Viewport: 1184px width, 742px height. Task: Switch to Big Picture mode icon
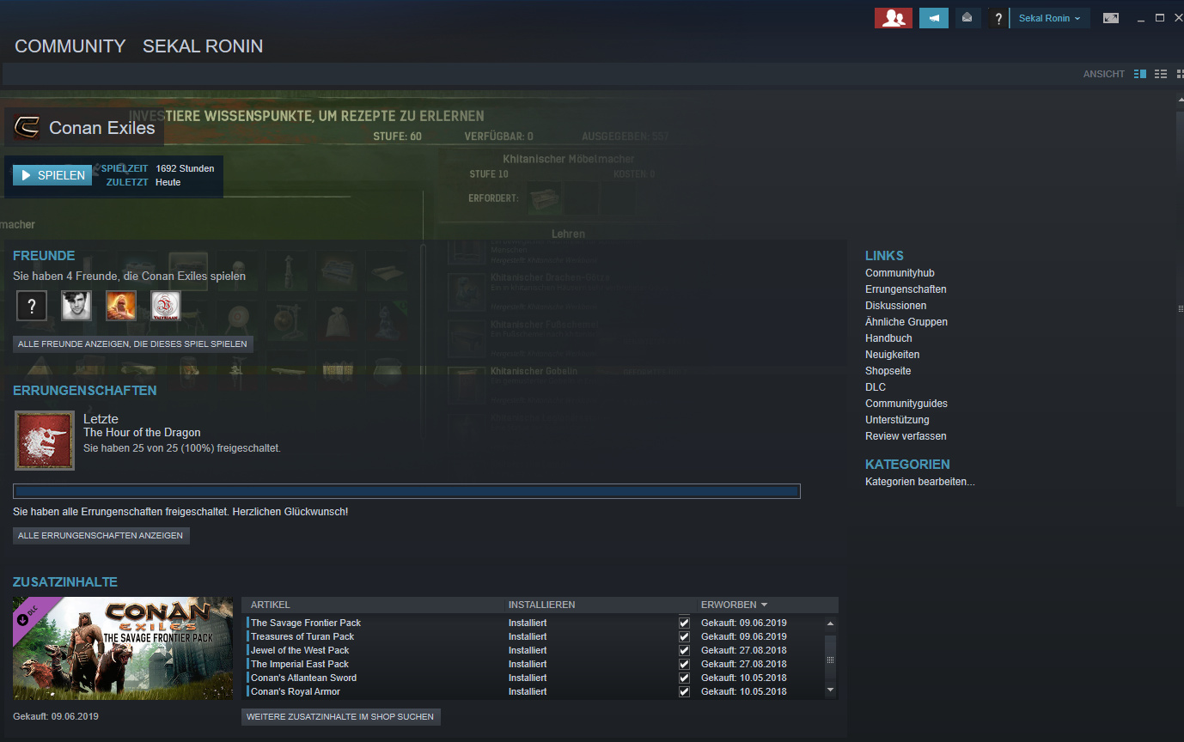pyautogui.click(x=1111, y=18)
